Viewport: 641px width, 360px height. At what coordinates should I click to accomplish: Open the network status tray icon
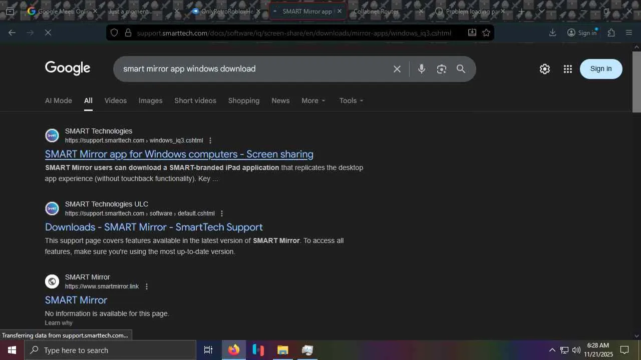coord(564,350)
